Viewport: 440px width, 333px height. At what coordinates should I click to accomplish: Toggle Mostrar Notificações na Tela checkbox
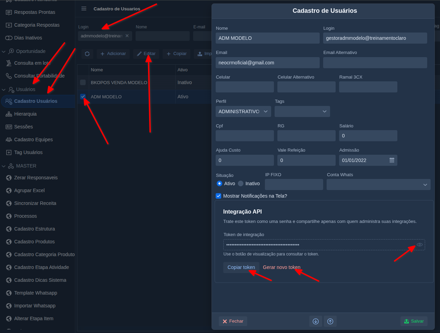coord(218,196)
